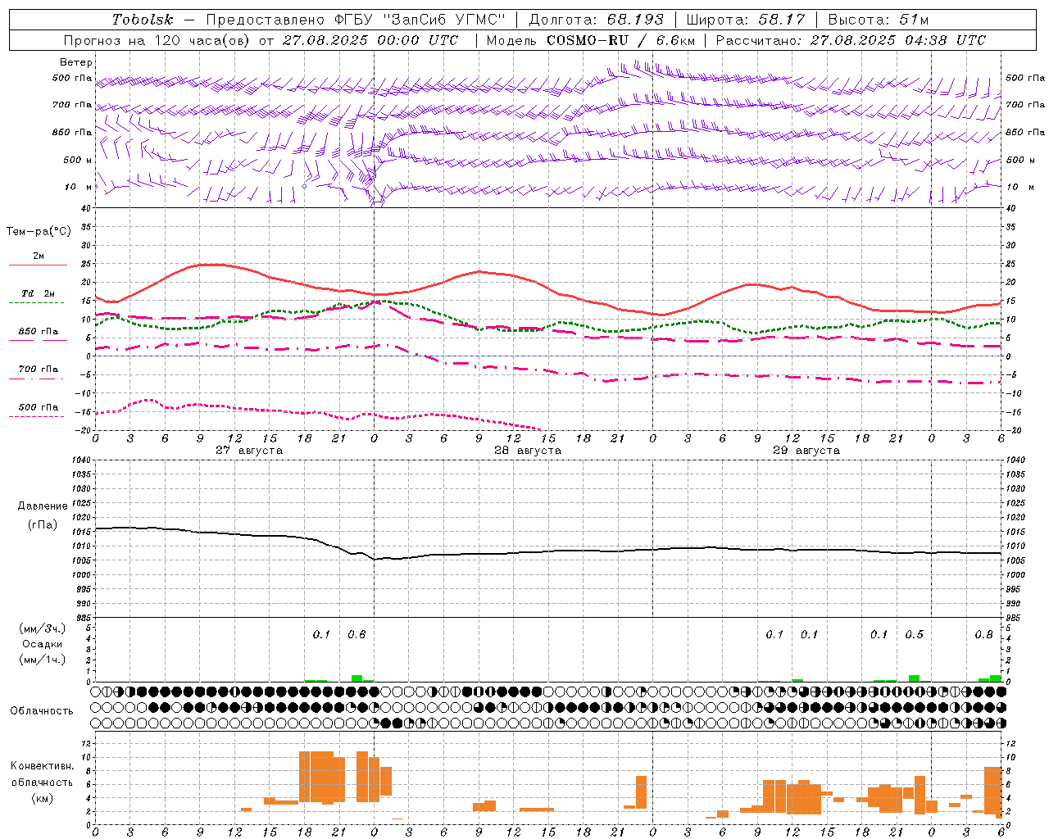Click the 'Давление' pressure panel label

43,506
